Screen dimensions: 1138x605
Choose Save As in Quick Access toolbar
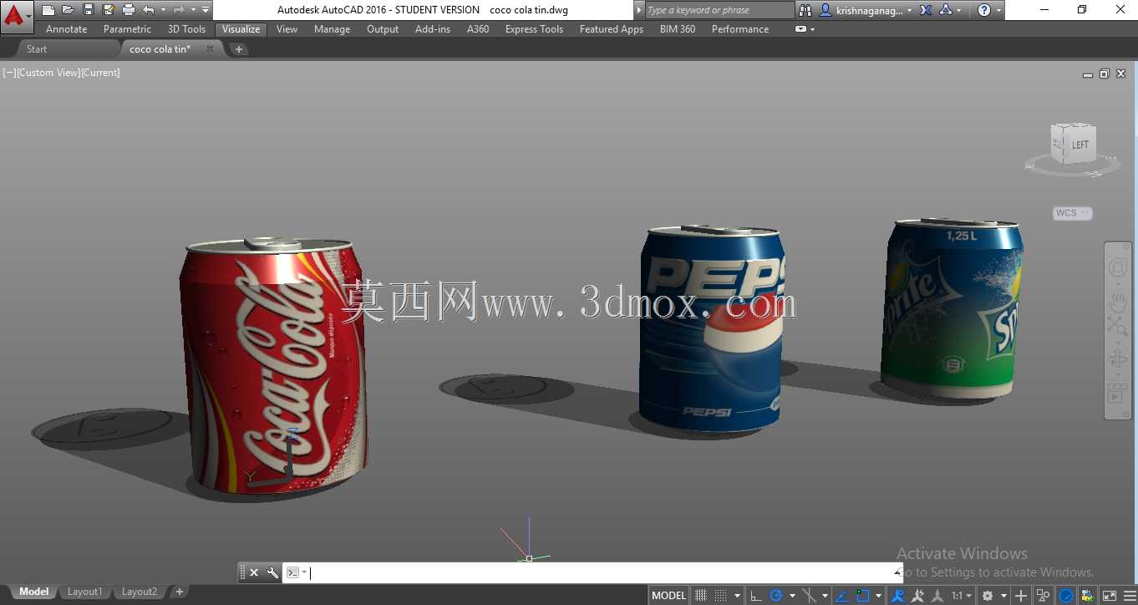tap(108, 10)
